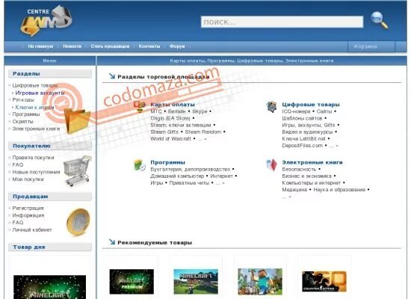Viewport: 411px width, 299px height.
Task: Open Регистрация under Продавцам
Action: pyautogui.click(x=28, y=209)
